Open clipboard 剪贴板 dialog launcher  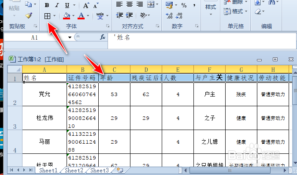point(35,26)
